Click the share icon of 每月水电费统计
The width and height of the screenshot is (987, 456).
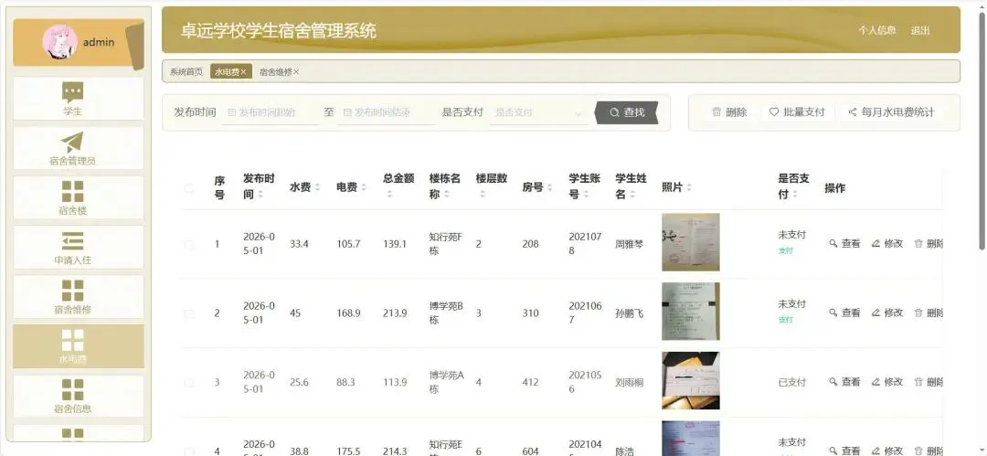[x=853, y=112]
